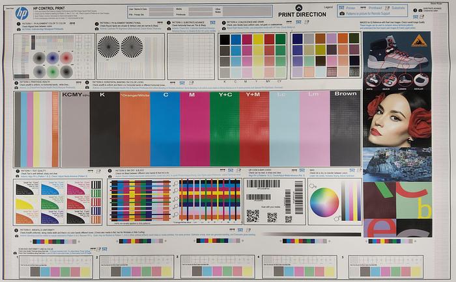
Task: Click the green concentric circle target
Action: click(53, 71)
